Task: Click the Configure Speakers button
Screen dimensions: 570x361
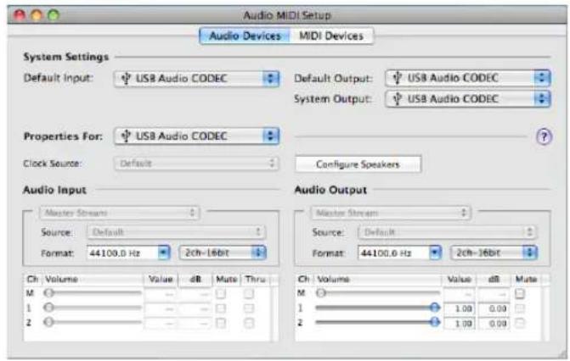Action: tap(358, 164)
